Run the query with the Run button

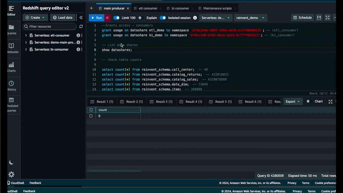point(96,18)
